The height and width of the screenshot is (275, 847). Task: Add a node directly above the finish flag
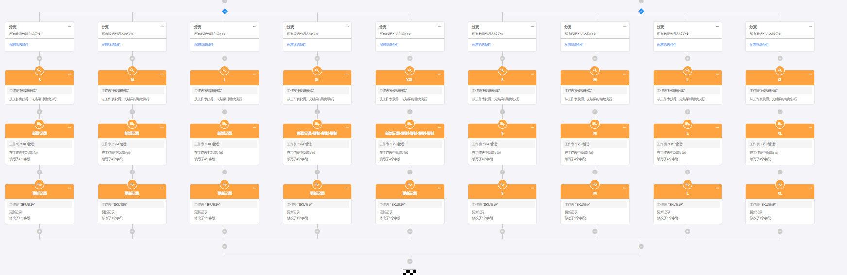coord(410,261)
